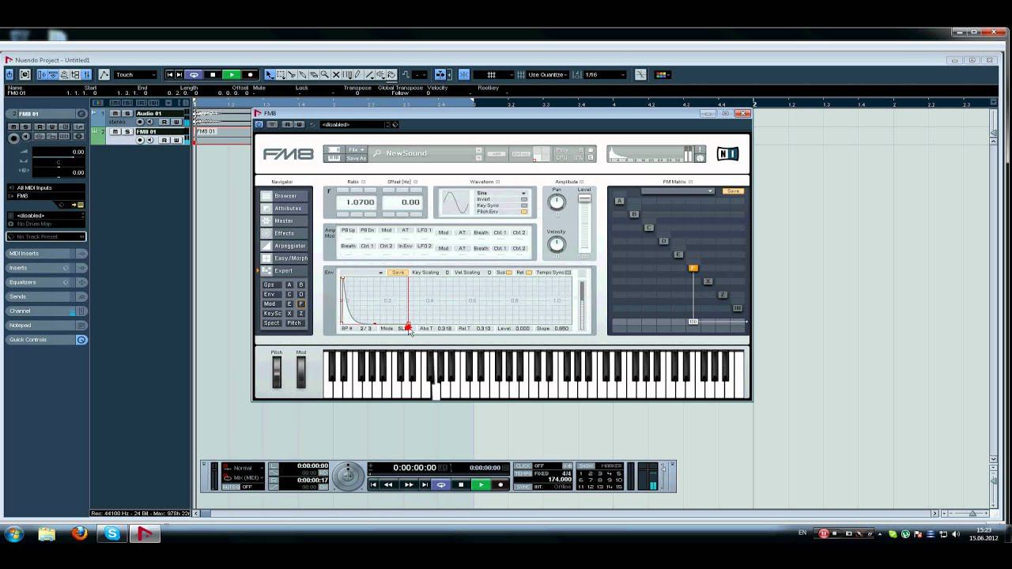
Task: Select operator F in the FM Matrix
Action: 693,268
